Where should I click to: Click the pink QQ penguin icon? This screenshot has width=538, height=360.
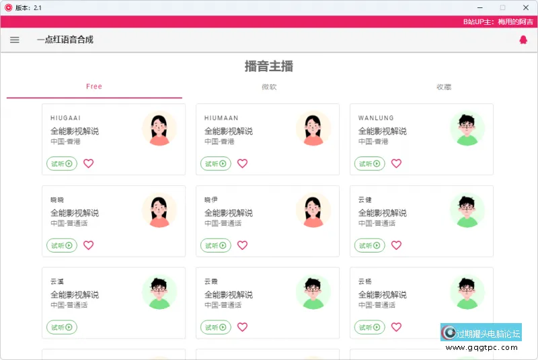523,40
